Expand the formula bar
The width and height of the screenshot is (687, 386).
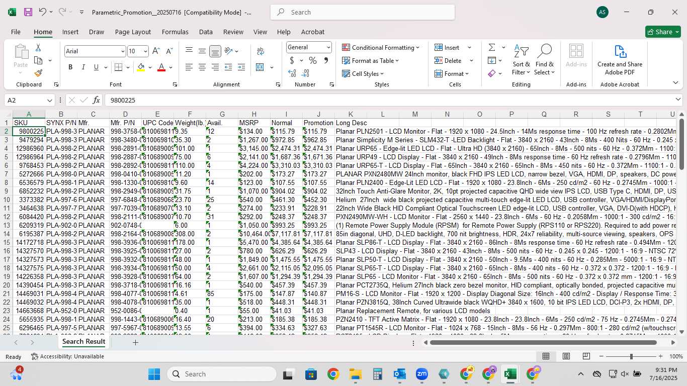[678, 100]
